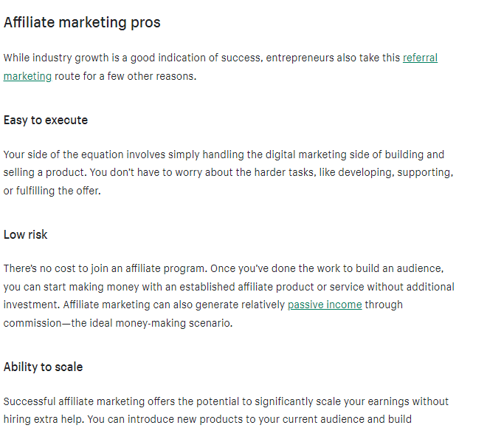487x428 pixels.
Task: Click the 'Low risk' subheading
Action: coord(26,234)
